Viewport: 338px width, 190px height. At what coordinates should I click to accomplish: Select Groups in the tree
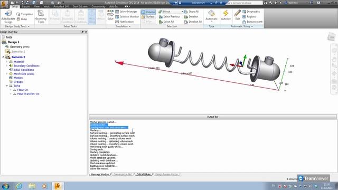[x=18, y=82]
